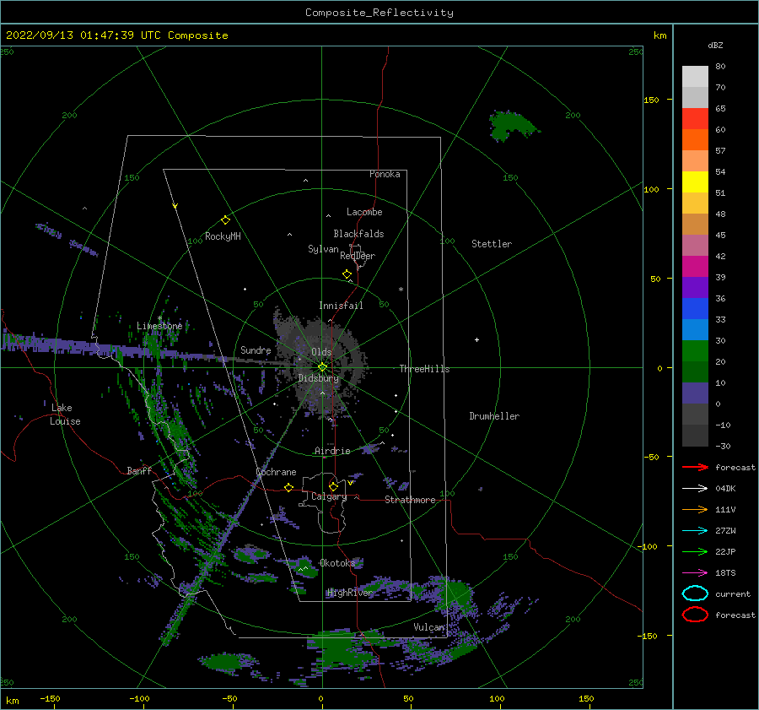Click the HighRiver city label
This screenshot has width=759, height=710.
[x=350, y=593]
